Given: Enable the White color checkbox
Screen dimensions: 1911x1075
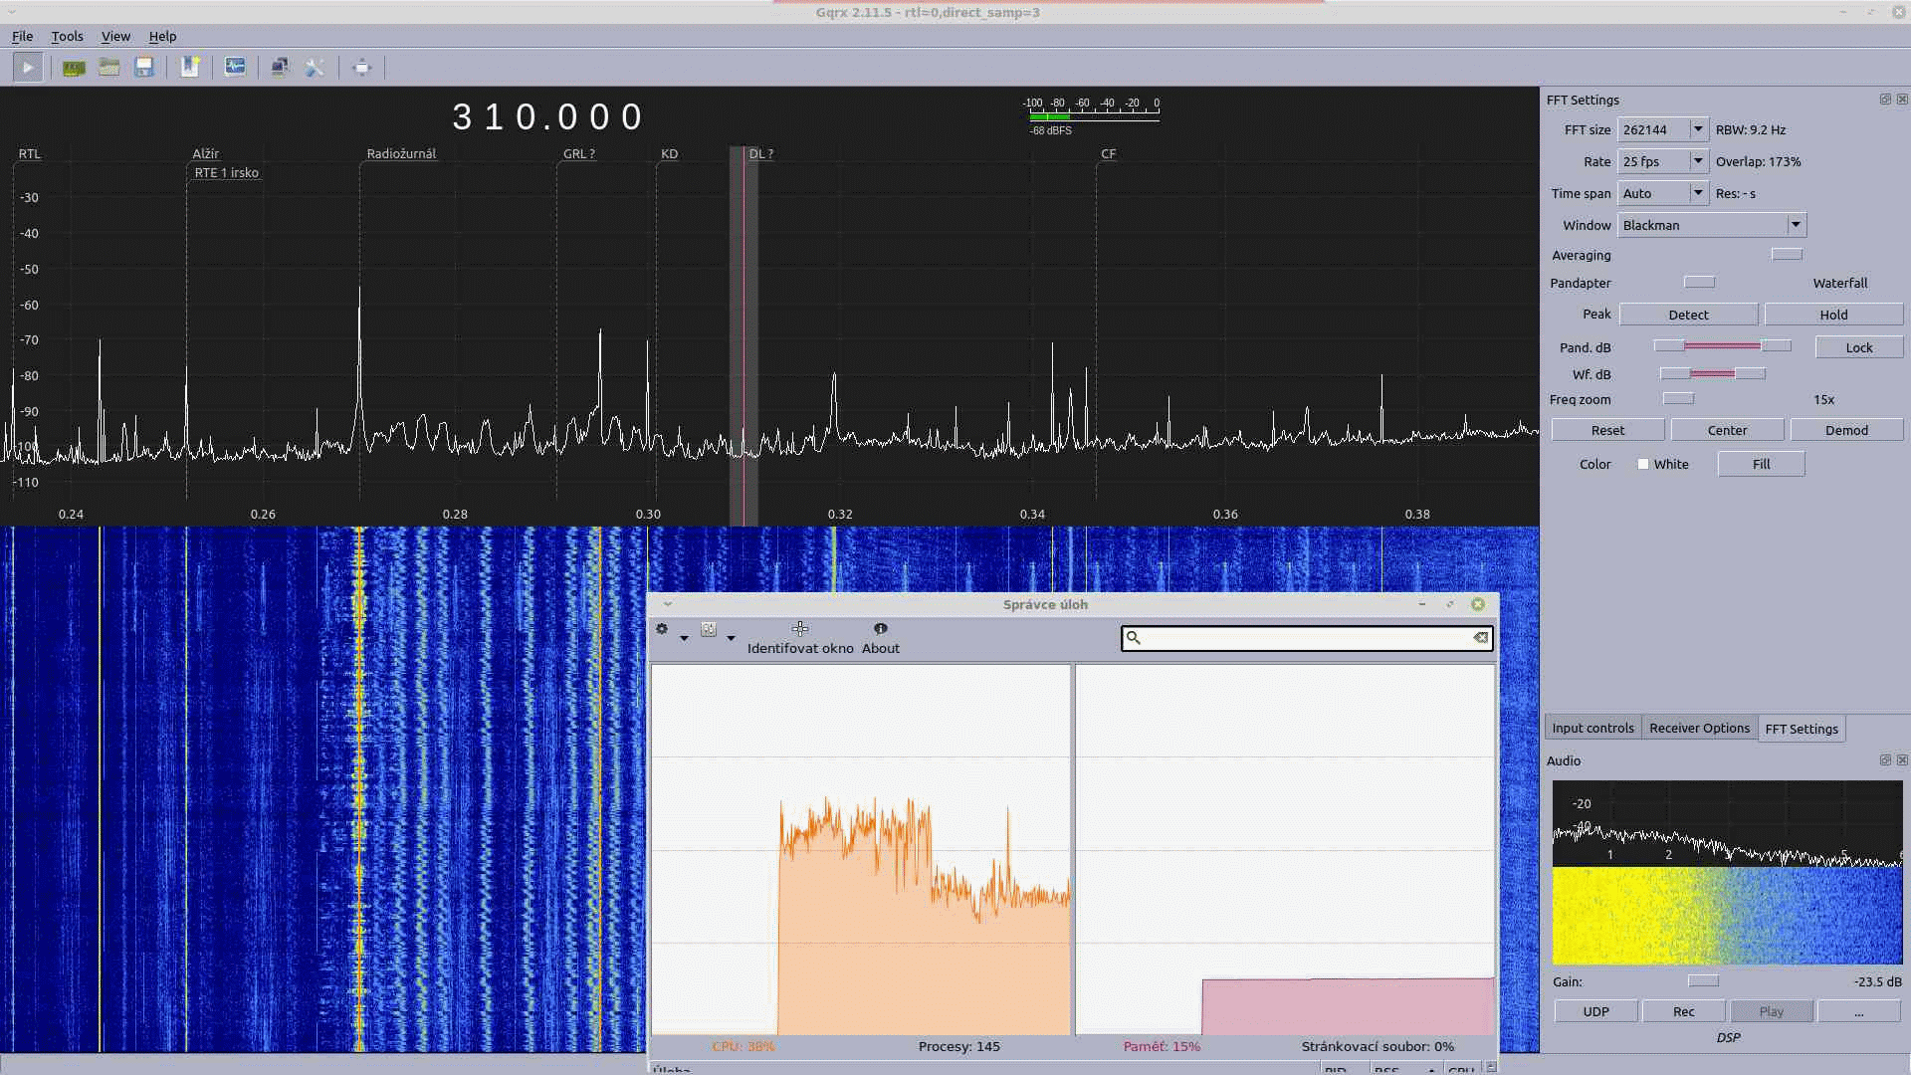Looking at the screenshot, I should click(x=1643, y=464).
